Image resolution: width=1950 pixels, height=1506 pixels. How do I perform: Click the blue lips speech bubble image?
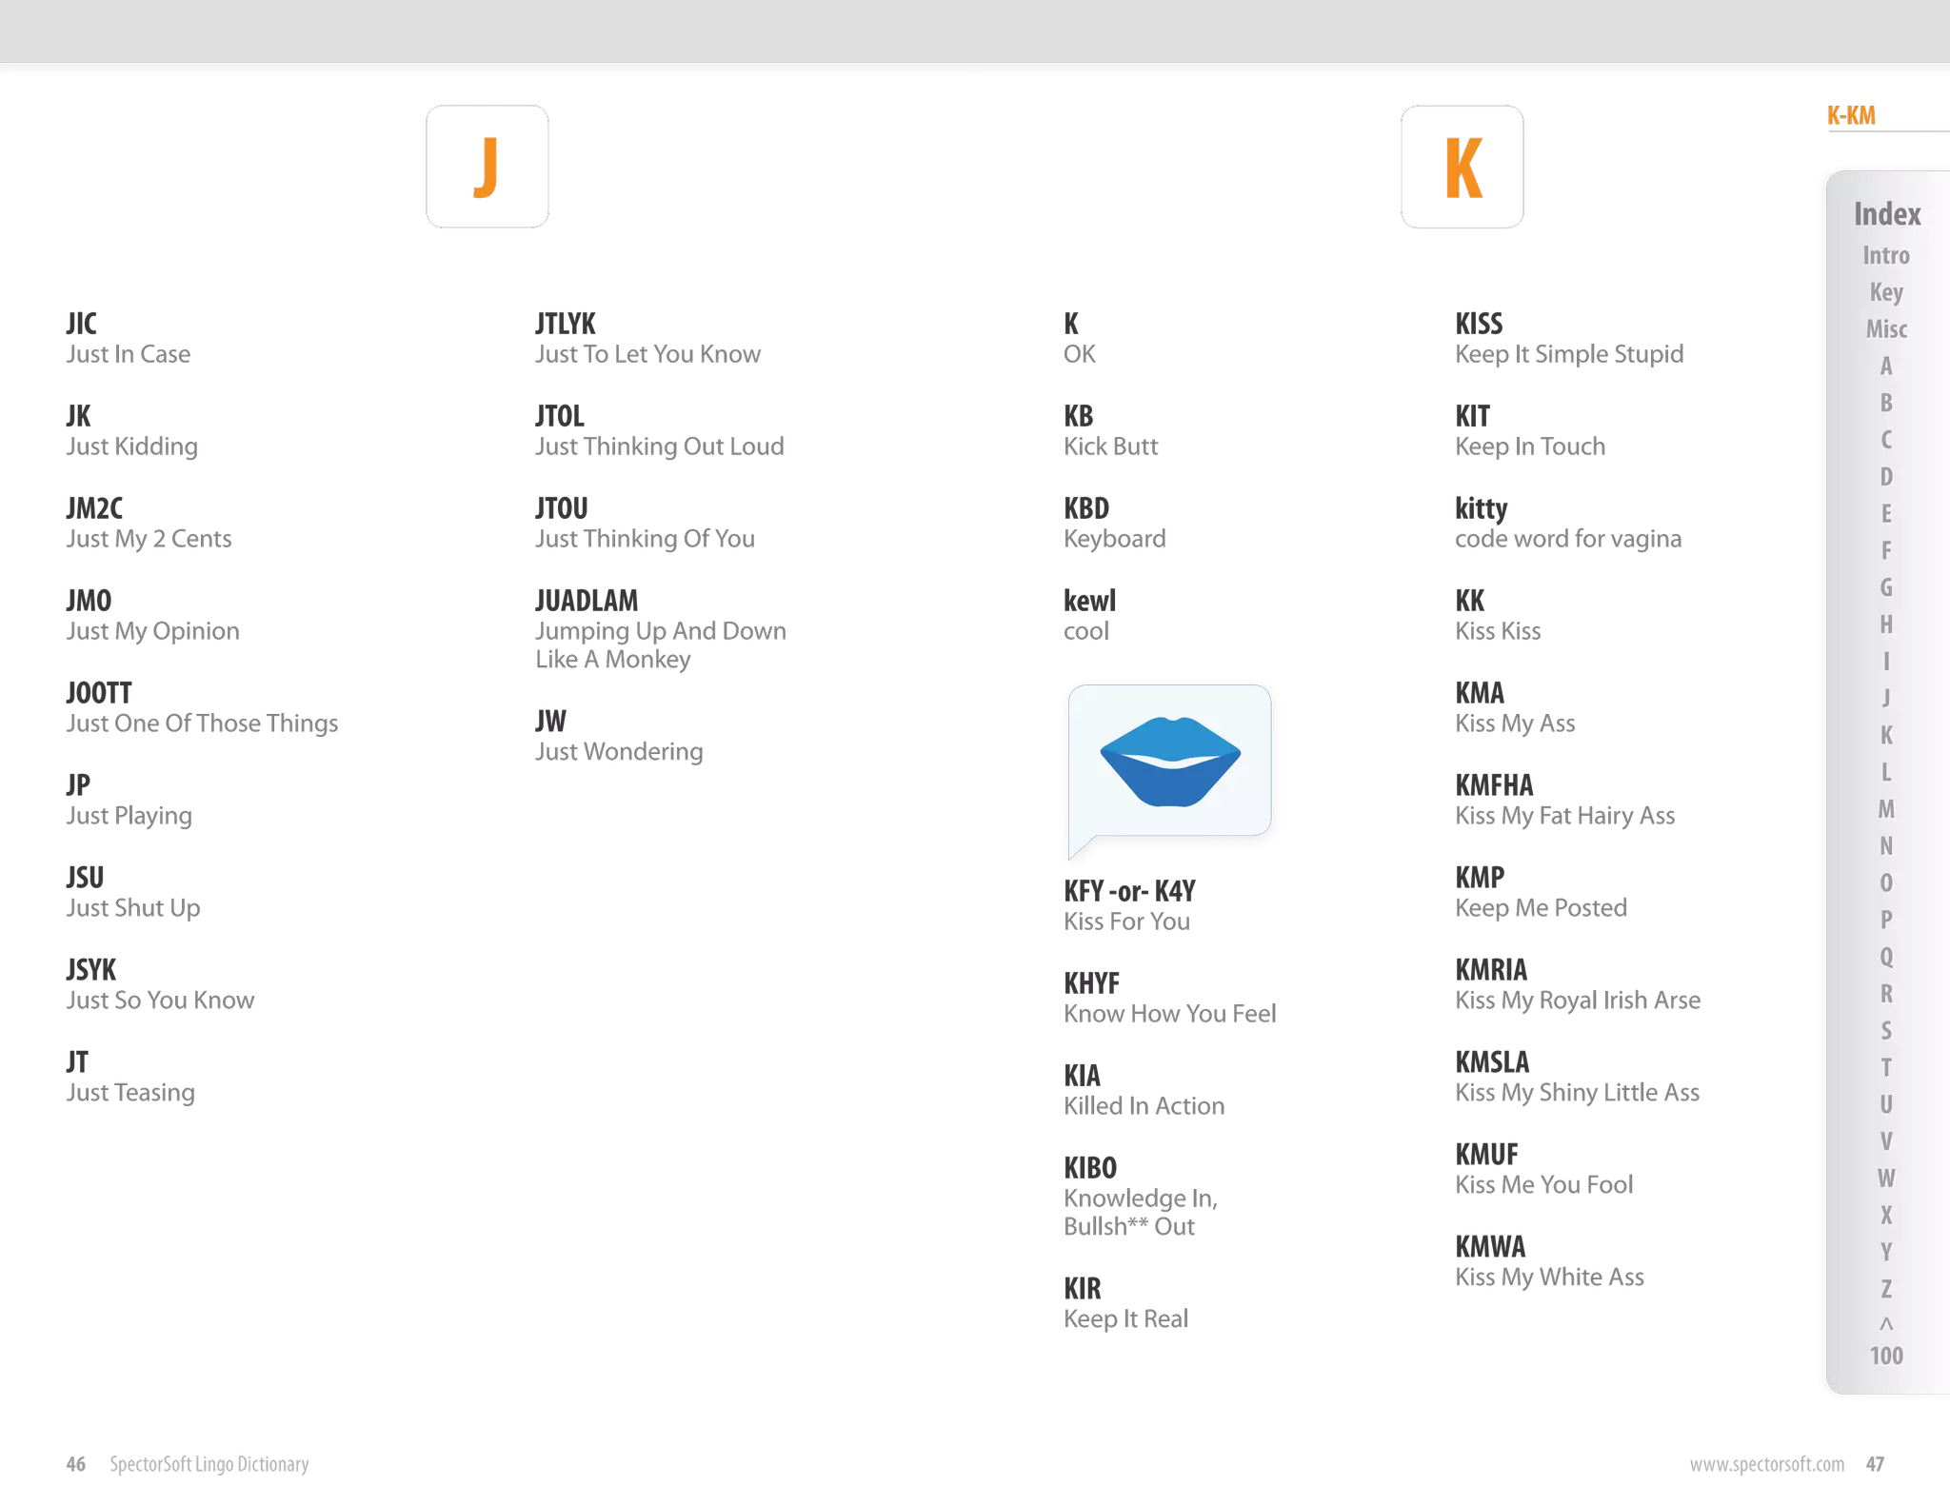click(1169, 760)
